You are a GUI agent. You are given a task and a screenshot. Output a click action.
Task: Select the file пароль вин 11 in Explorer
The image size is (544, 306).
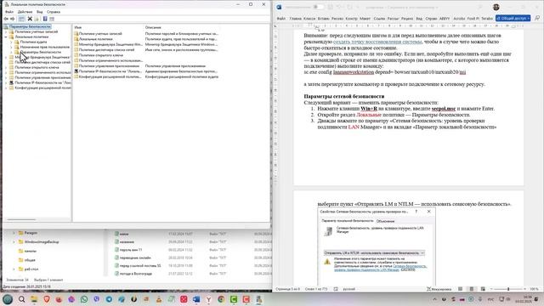click(131, 250)
